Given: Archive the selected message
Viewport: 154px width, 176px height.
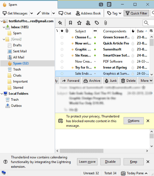Looking at the screenshot, I should coord(92,81).
